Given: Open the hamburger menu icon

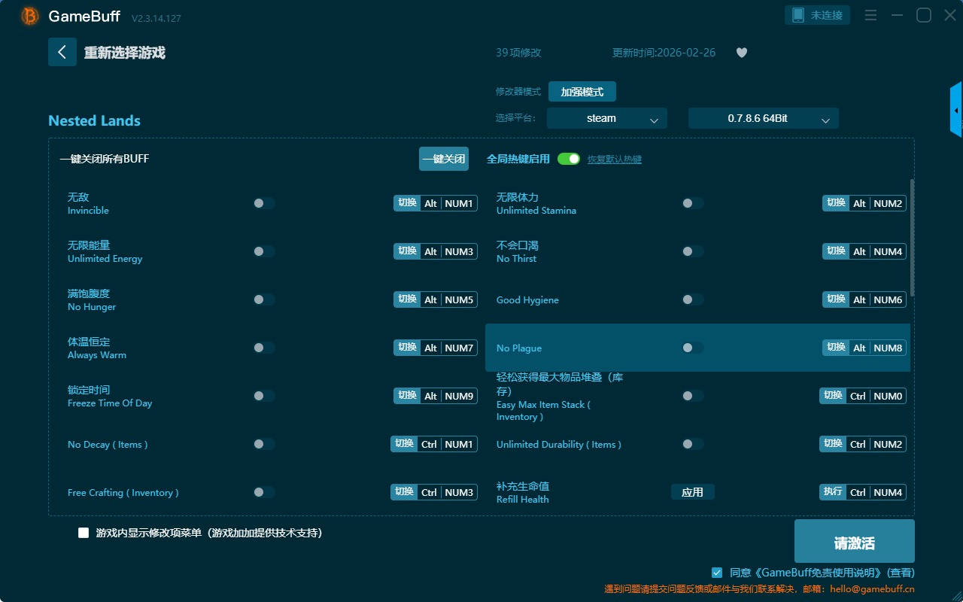Looking at the screenshot, I should coord(870,16).
